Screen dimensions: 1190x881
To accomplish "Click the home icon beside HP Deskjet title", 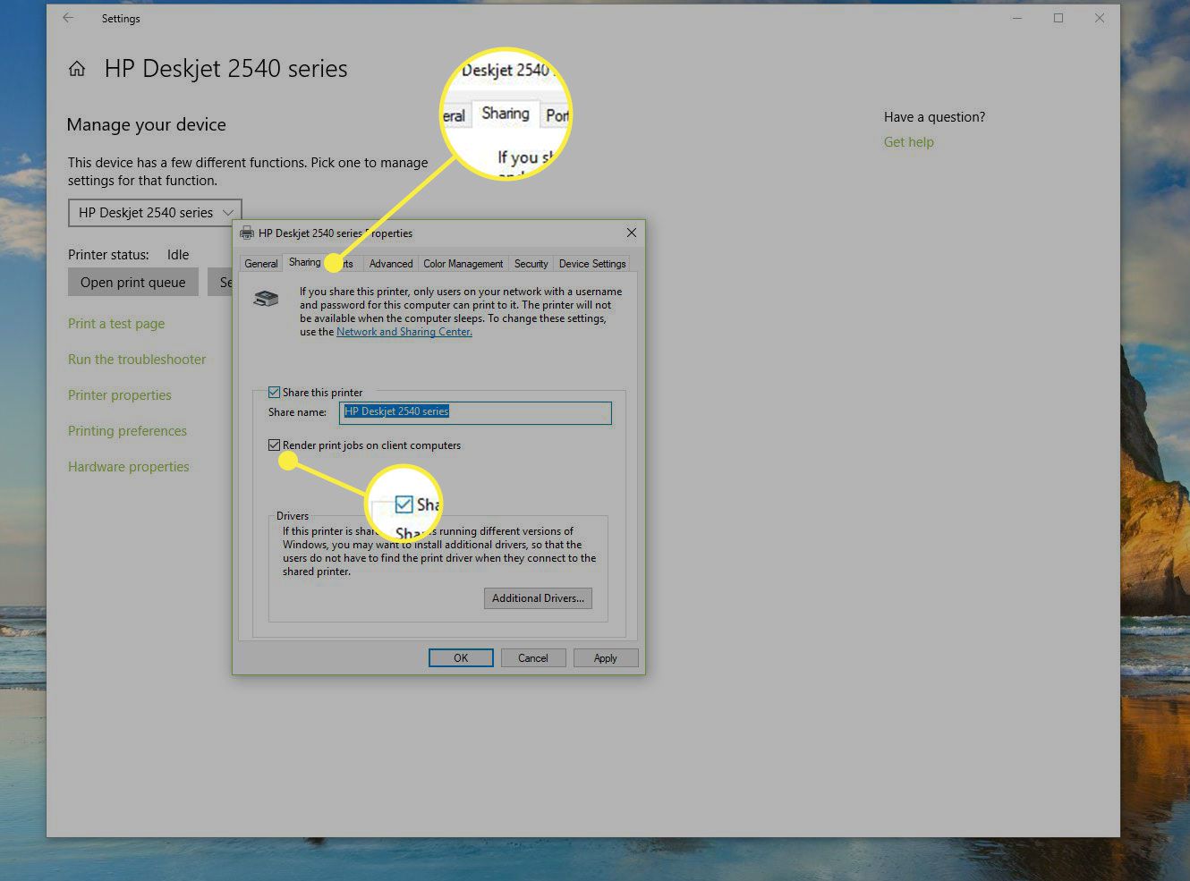I will pos(77,69).
